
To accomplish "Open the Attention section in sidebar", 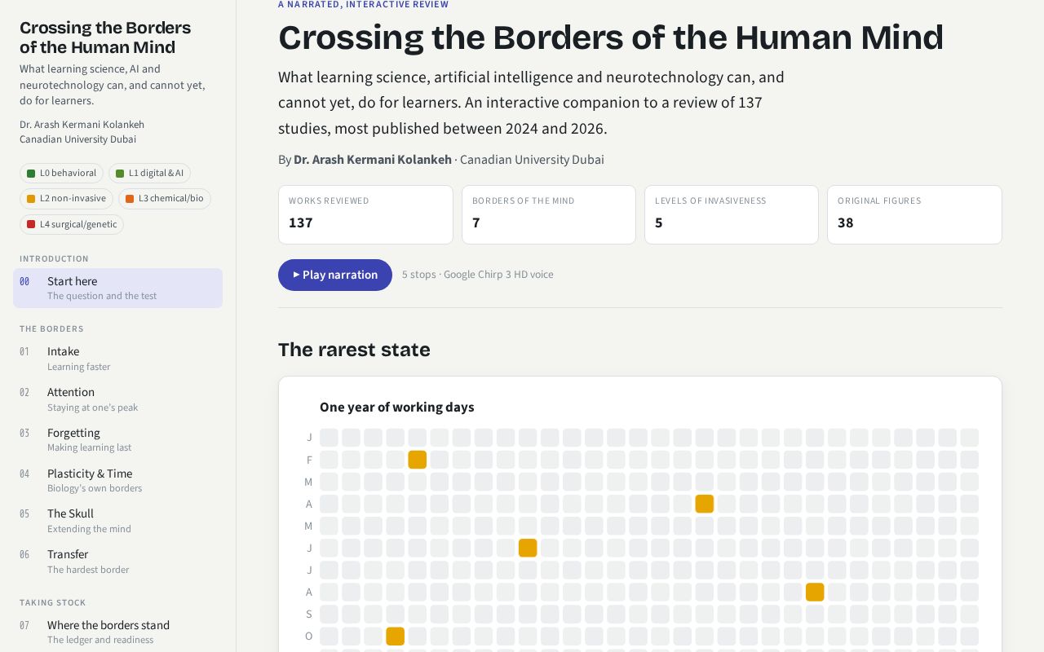I will coord(117,399).
